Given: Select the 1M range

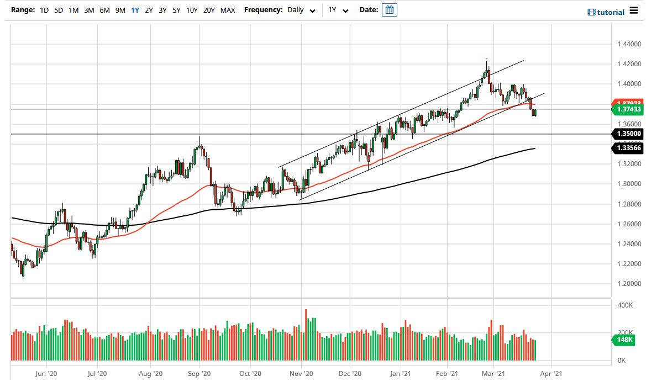Looking at the screenshot, I should [x=73, y=10].
